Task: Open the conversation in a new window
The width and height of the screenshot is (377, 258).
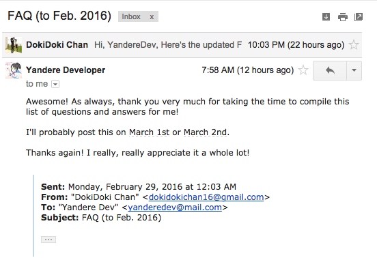Action: point(359,17)
